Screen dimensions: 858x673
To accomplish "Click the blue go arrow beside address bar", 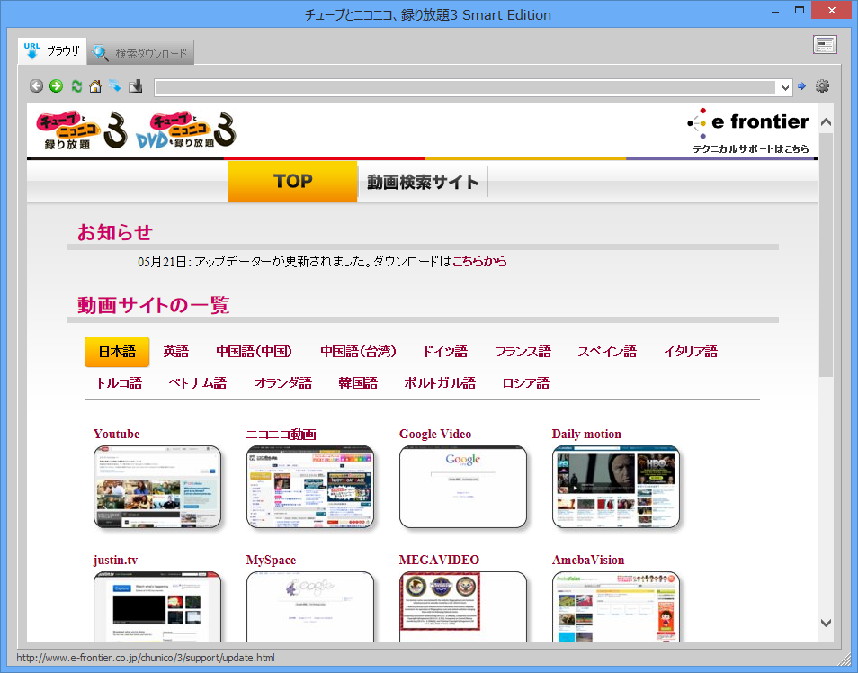I will click(801, 86).
